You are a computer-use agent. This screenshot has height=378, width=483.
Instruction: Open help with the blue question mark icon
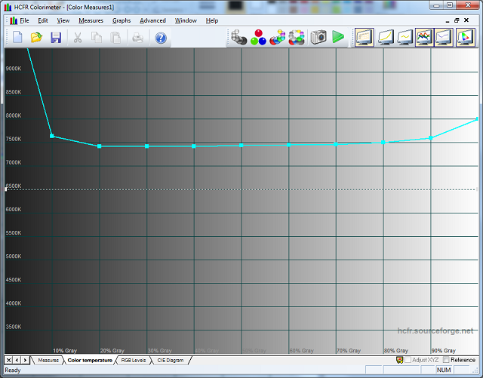pyautogui.click(x=161, y=38)
